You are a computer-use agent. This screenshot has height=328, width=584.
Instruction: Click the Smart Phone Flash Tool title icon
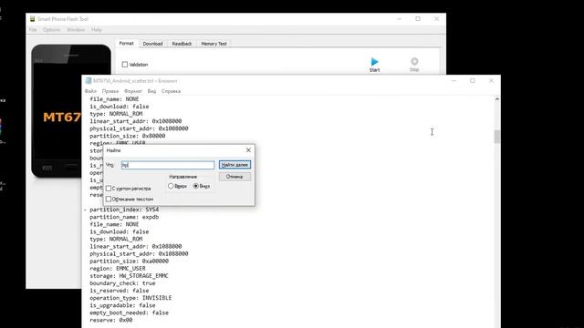pos(33,19)
